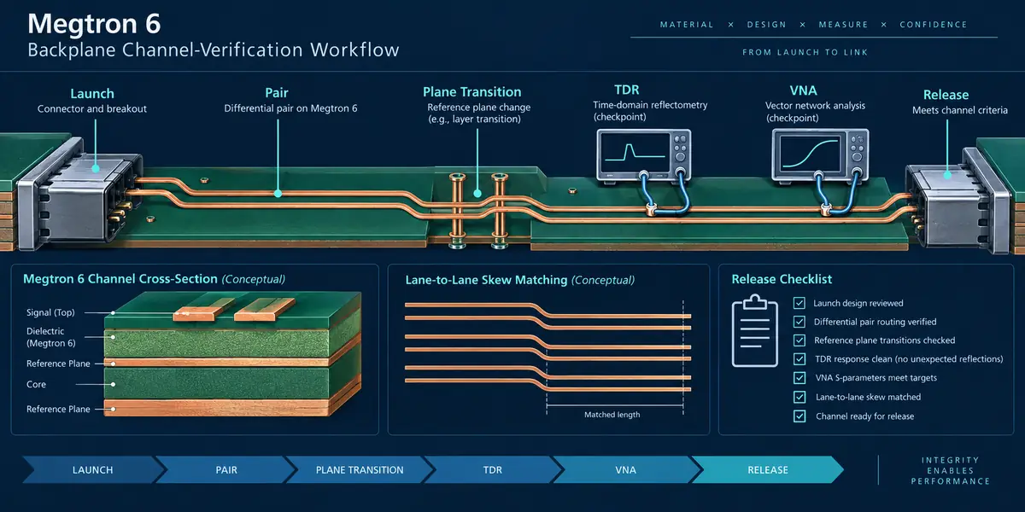The height and width of the screenshot is (512, 1025).
Task: Toggle 'Lane-to-lane skew matched' checkbox
Action: pos(799,397)
